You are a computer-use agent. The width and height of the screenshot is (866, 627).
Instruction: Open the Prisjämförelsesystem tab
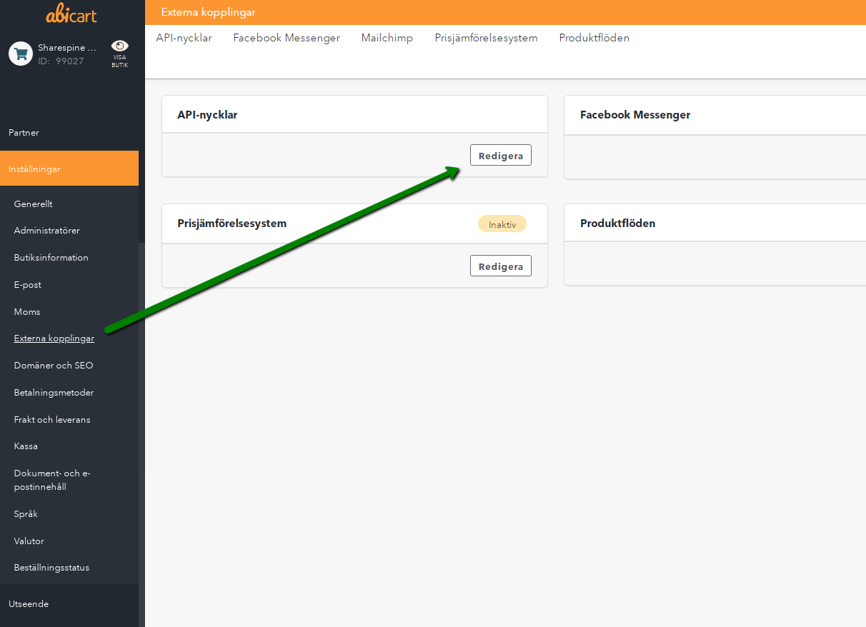click(x=486, y=38)
